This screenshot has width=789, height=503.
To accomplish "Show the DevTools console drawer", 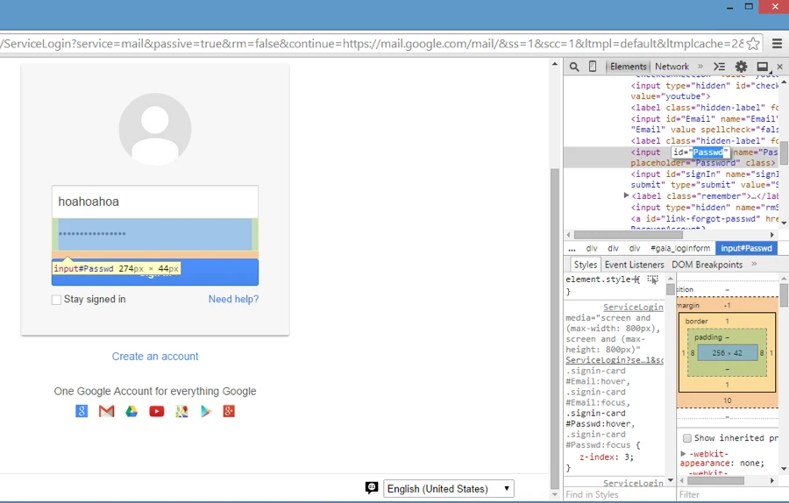I will pos(719,67).
